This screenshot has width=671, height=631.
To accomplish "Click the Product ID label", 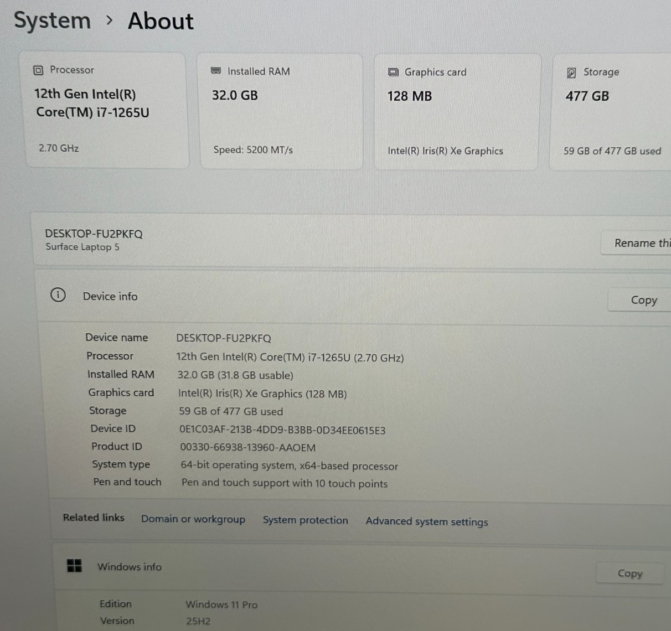I will click(x=117, y=446).
